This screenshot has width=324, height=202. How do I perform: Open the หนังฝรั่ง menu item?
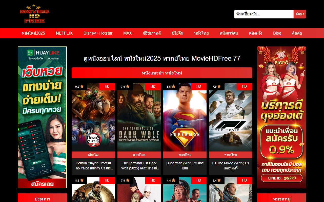coord(255,33)
